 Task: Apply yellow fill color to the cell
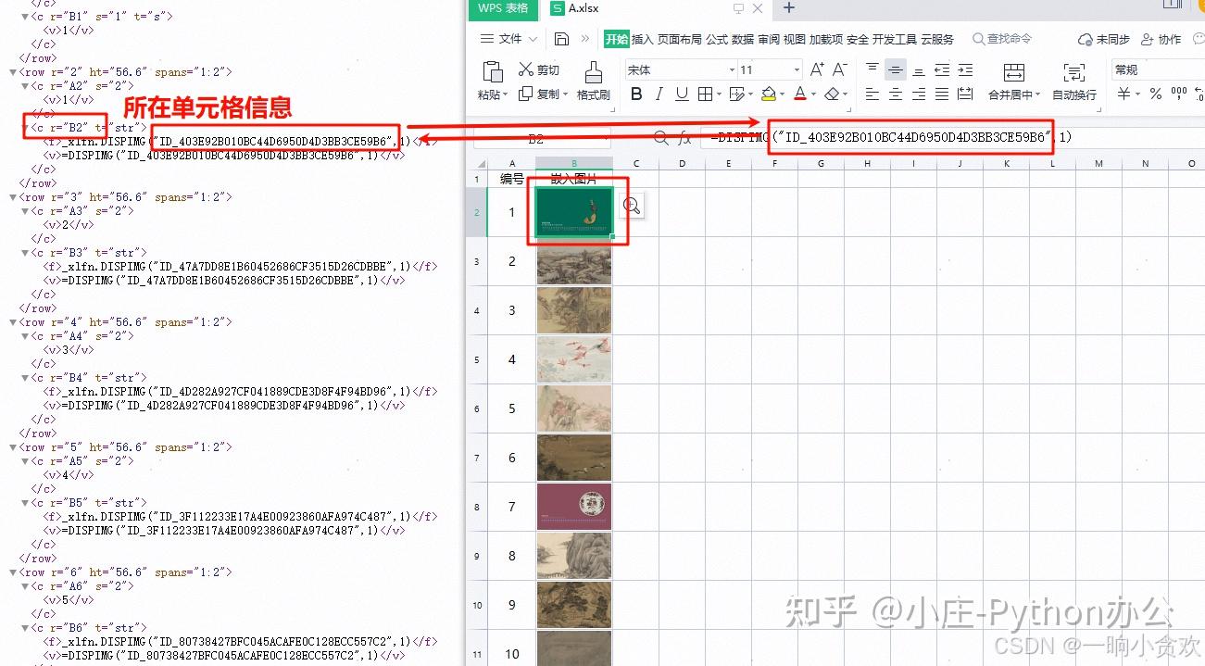770,94
